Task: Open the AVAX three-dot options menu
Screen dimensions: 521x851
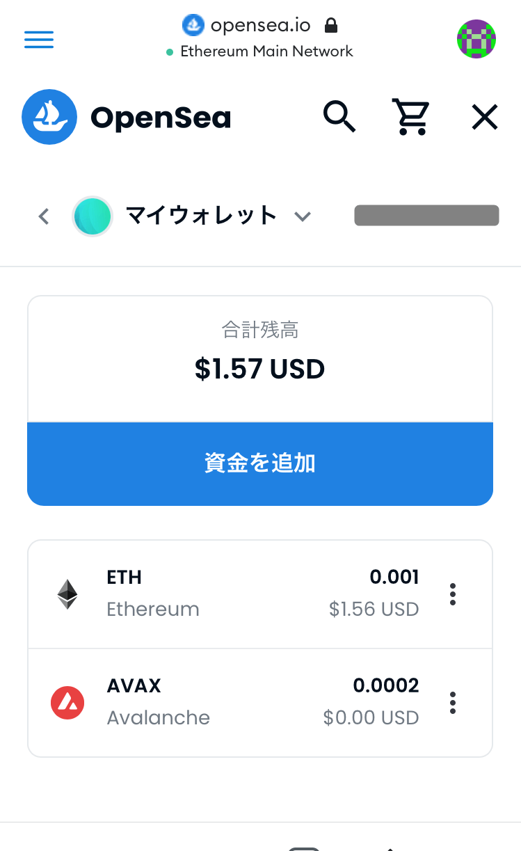Action: pos(453,703)
